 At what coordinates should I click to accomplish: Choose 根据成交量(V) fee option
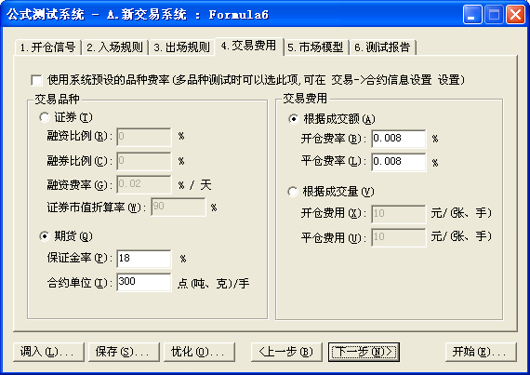click(x=293, y=192)
